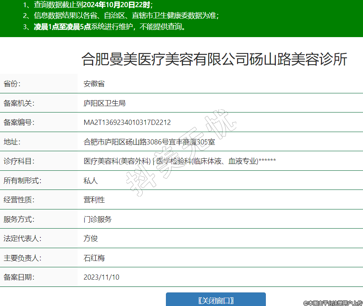Click the province value 安徽省
363x306 pixels.
tap(94, 84)
